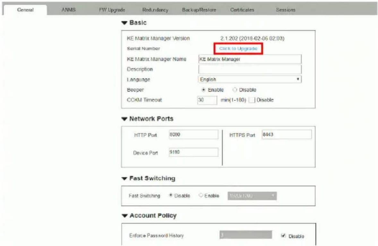Select Fast Switching Enable radio button

(201, 195)
